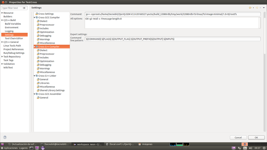Open the volume control in system tray
The width and height of the screenshot is (267, 150).
[250, 148]
